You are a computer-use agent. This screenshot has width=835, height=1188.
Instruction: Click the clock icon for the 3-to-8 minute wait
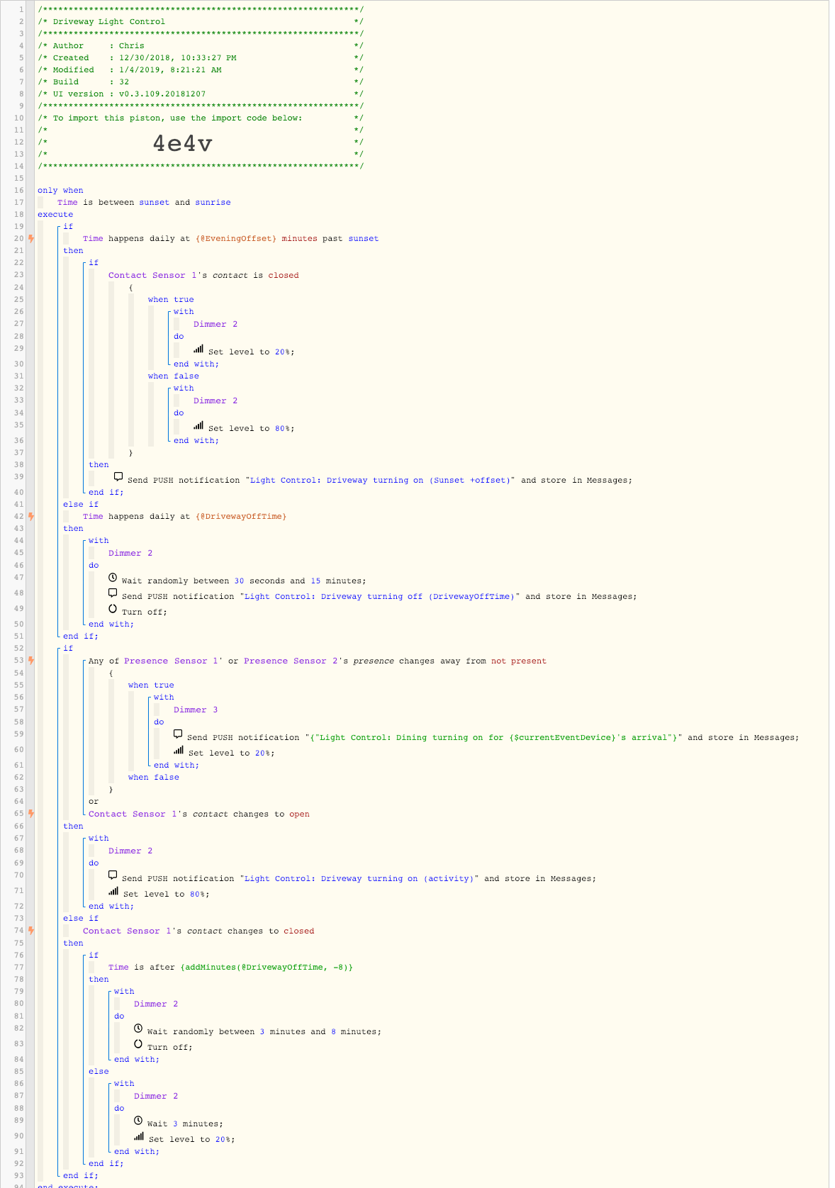[x=138, y=1029]
